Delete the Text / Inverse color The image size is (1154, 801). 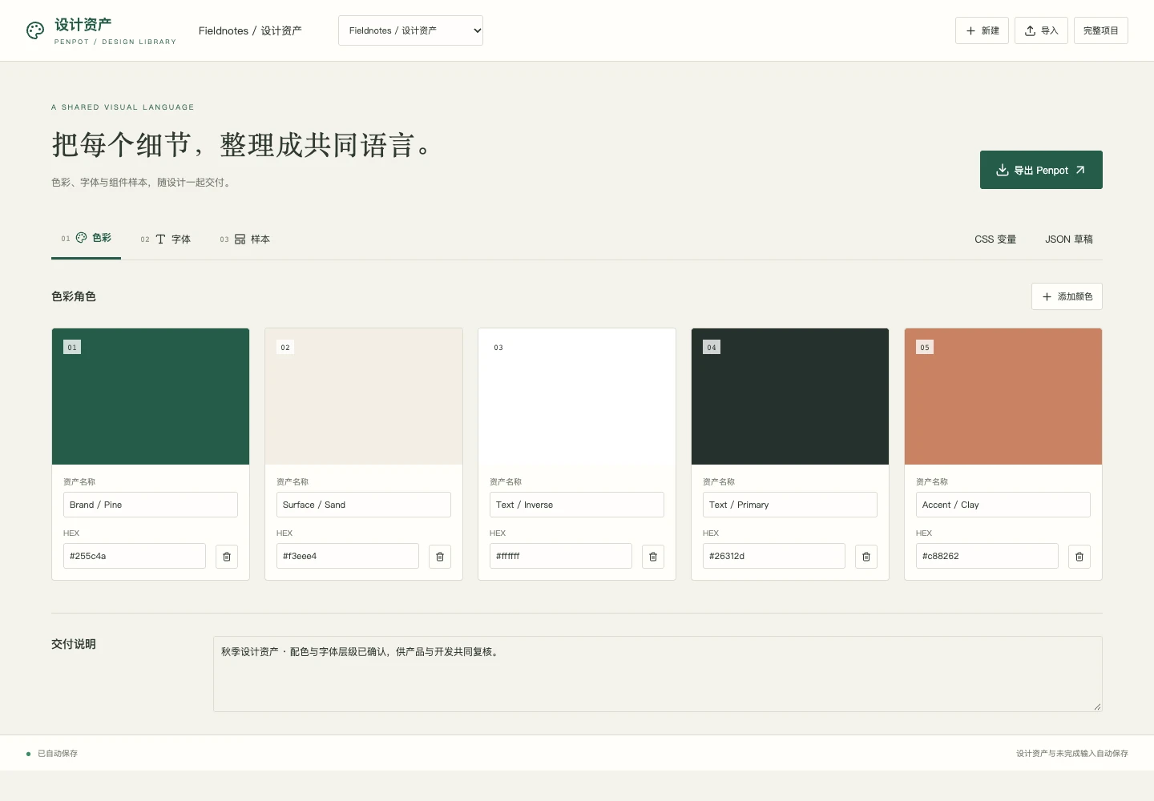(653, 557)
